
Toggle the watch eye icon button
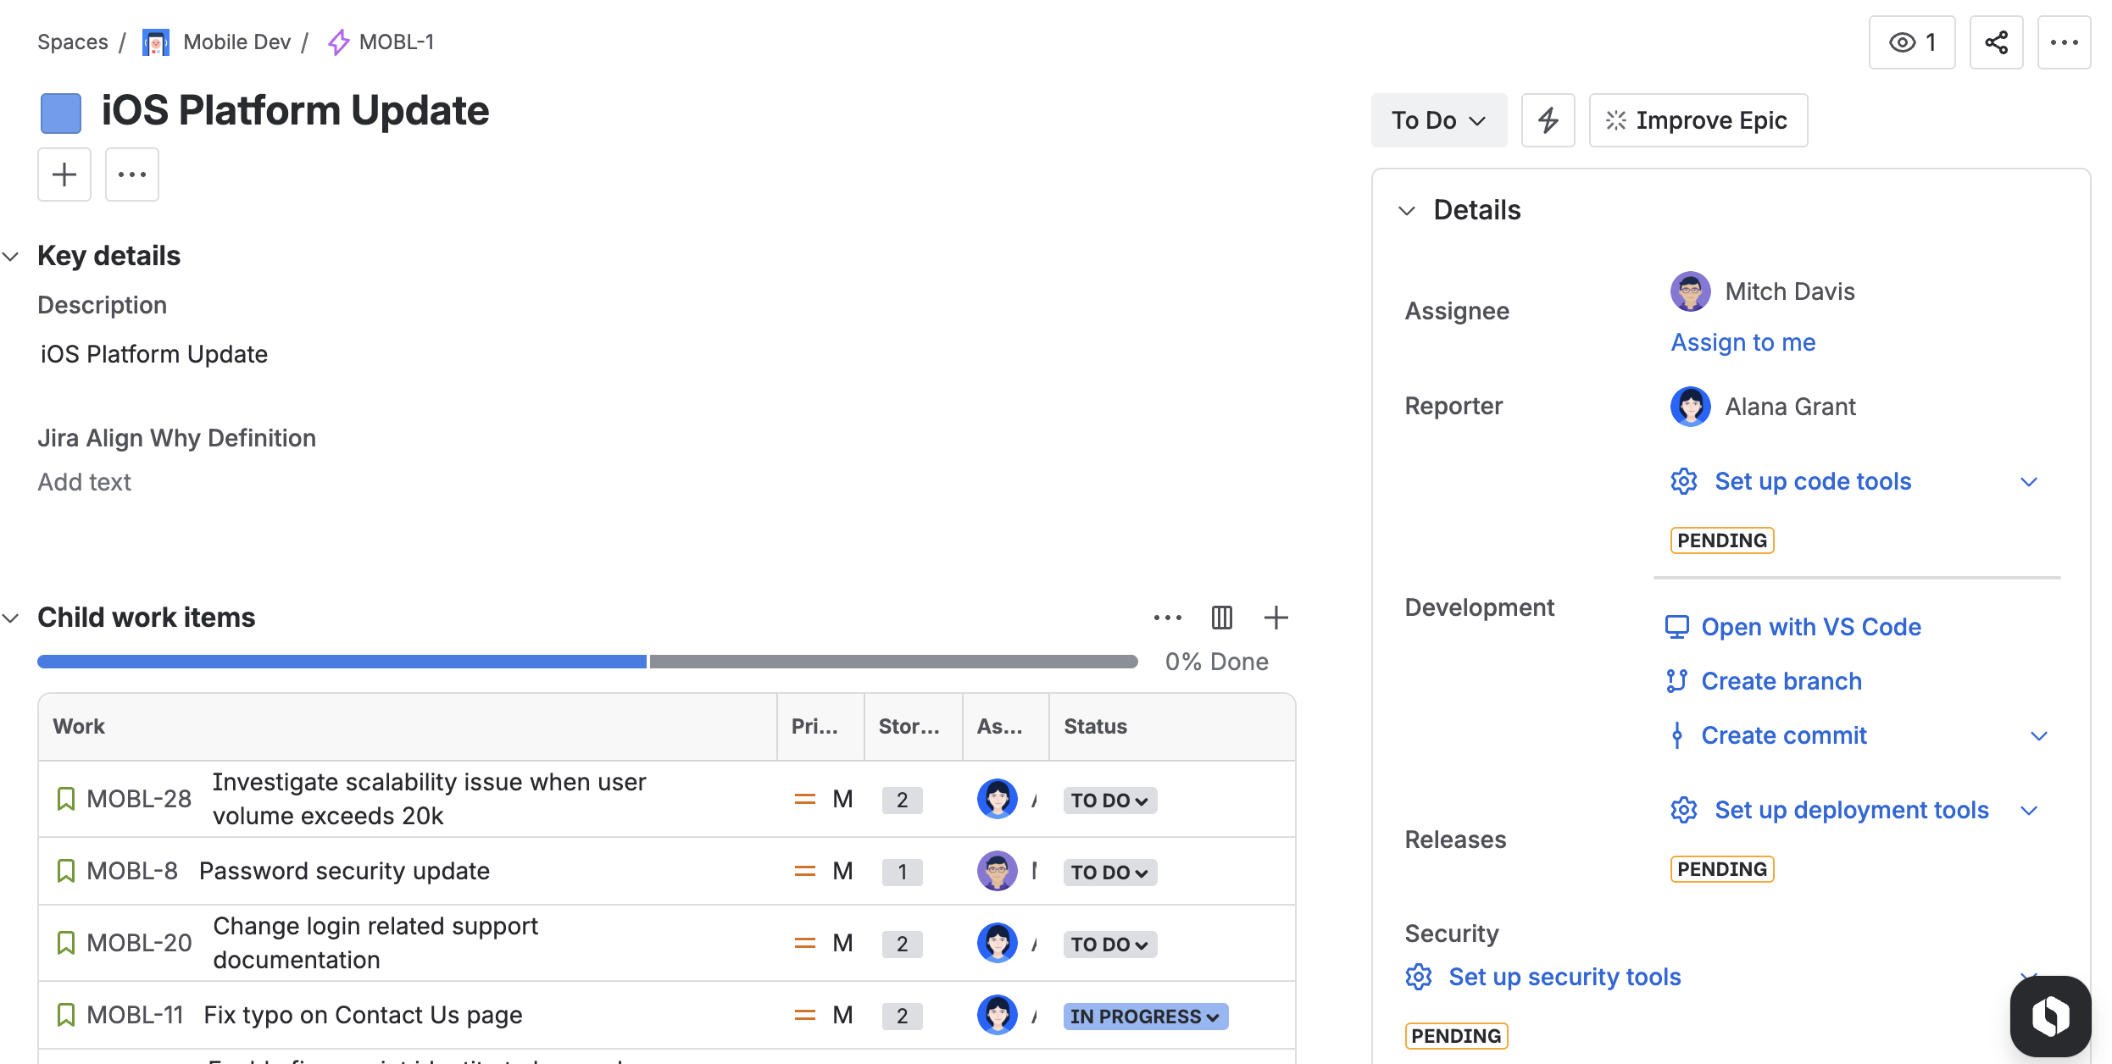pyautogui.click(x=1912, y=42)
